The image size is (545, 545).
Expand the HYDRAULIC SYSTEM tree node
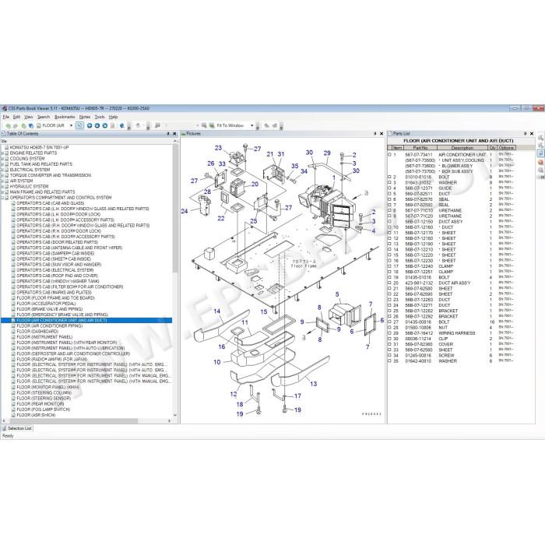point(3,187)
